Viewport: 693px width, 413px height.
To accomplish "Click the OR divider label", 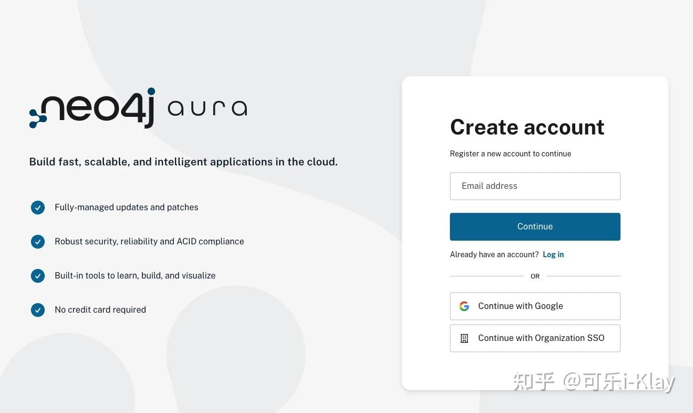I will pyautogui.click(x=535, y=276).
